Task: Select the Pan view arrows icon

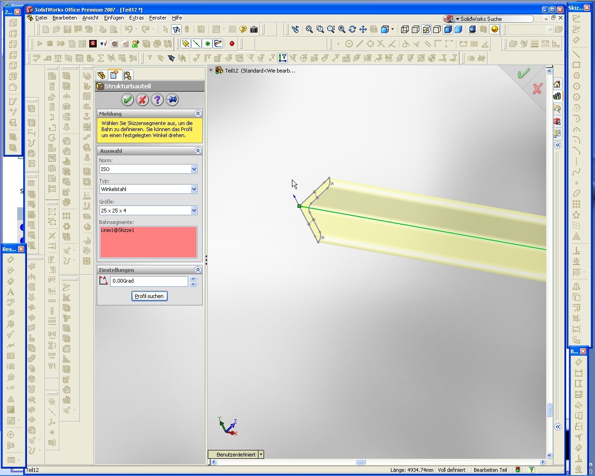Action: 363,29
